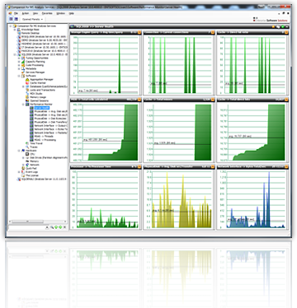The height and width of the screenshot is (308, 297).
Task: Open the Favorites menu
Action: click(x=47, y=13)
